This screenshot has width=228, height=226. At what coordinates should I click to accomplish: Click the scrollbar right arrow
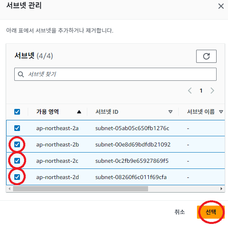click(221, 188)
